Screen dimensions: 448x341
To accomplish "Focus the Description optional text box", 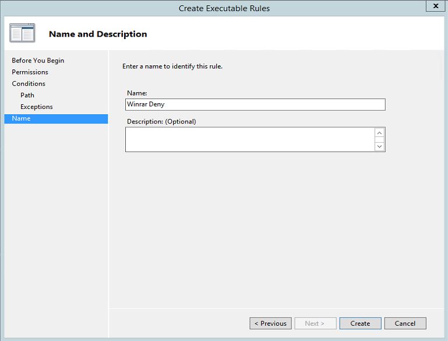I will 250,139.
